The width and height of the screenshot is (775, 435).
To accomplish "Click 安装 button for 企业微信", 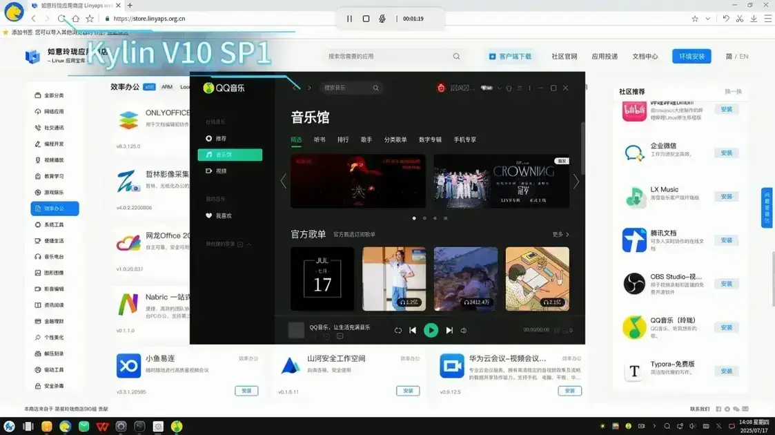I will coord(726,153).
